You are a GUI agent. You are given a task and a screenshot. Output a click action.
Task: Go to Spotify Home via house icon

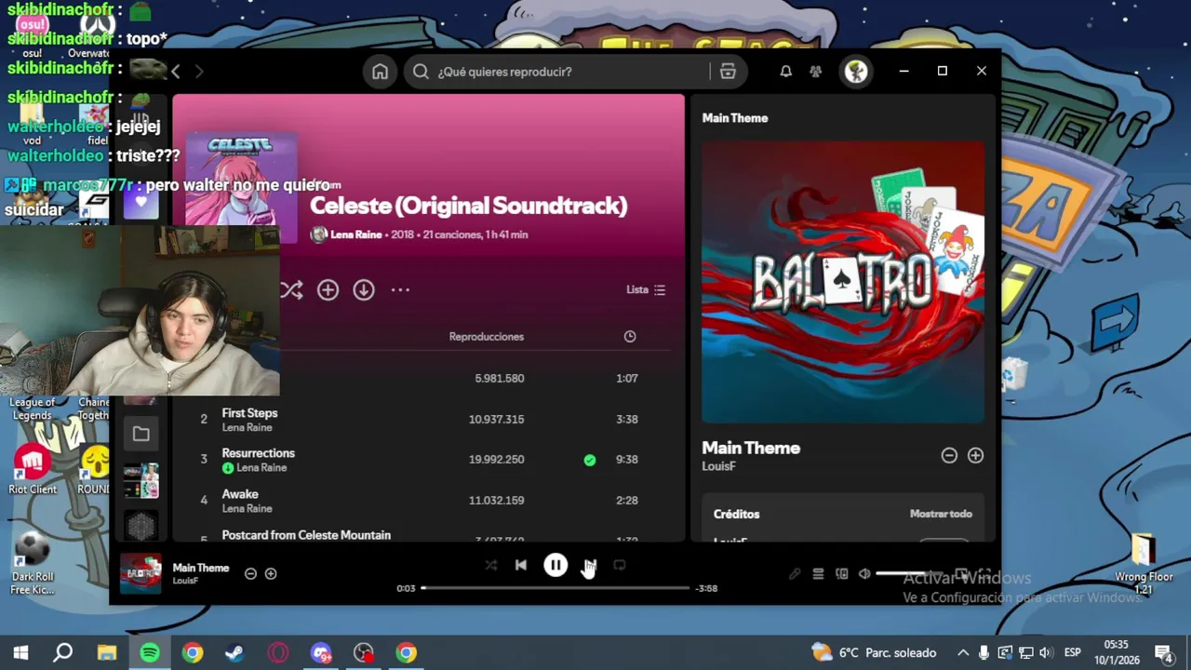coord(380,72)
